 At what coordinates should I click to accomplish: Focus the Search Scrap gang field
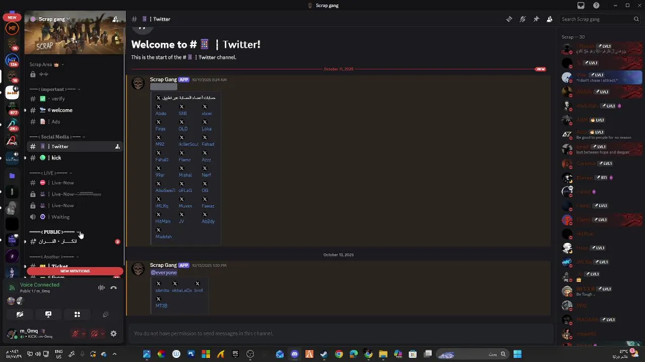(x=600, y=19)
